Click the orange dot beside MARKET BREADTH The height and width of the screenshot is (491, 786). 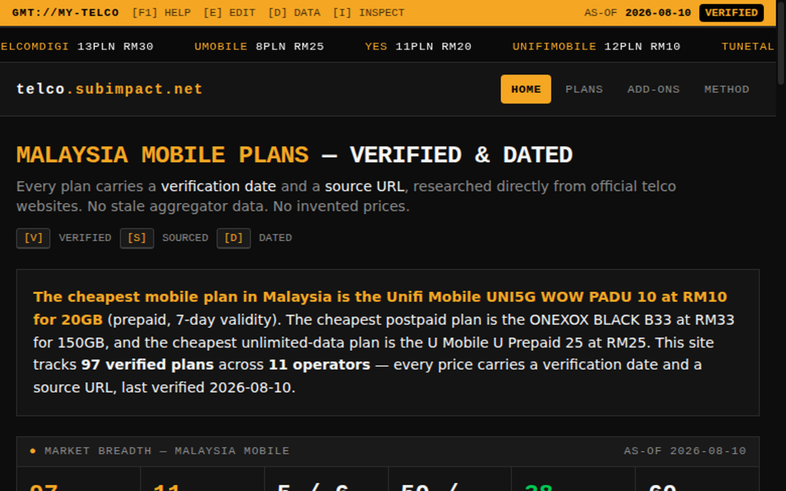click(x=33, y=451)
